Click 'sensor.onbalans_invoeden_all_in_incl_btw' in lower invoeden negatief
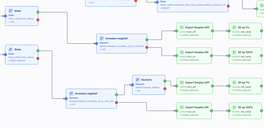264x128 pixels. (x=91, y=101)
